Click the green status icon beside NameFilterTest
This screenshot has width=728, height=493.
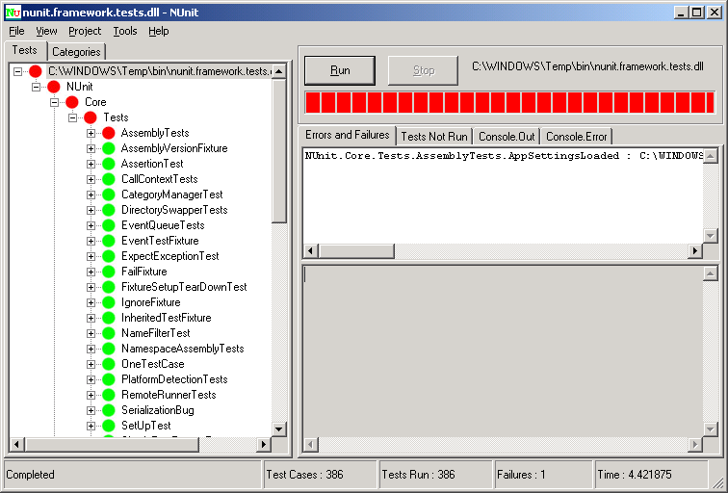click(x=109, y=333)
